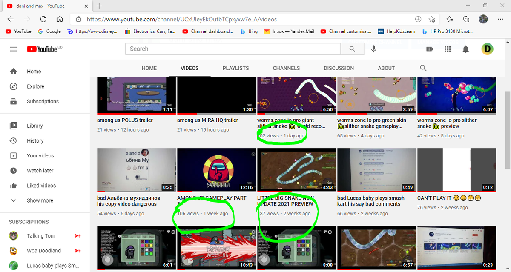Reload the page with the refresh button
The height and width of the screenshot is (272, 511).
43,19
